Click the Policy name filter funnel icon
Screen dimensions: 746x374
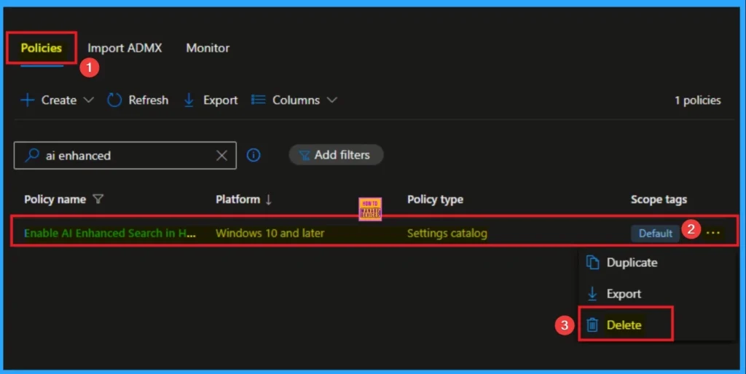click(x=98, y=199)
